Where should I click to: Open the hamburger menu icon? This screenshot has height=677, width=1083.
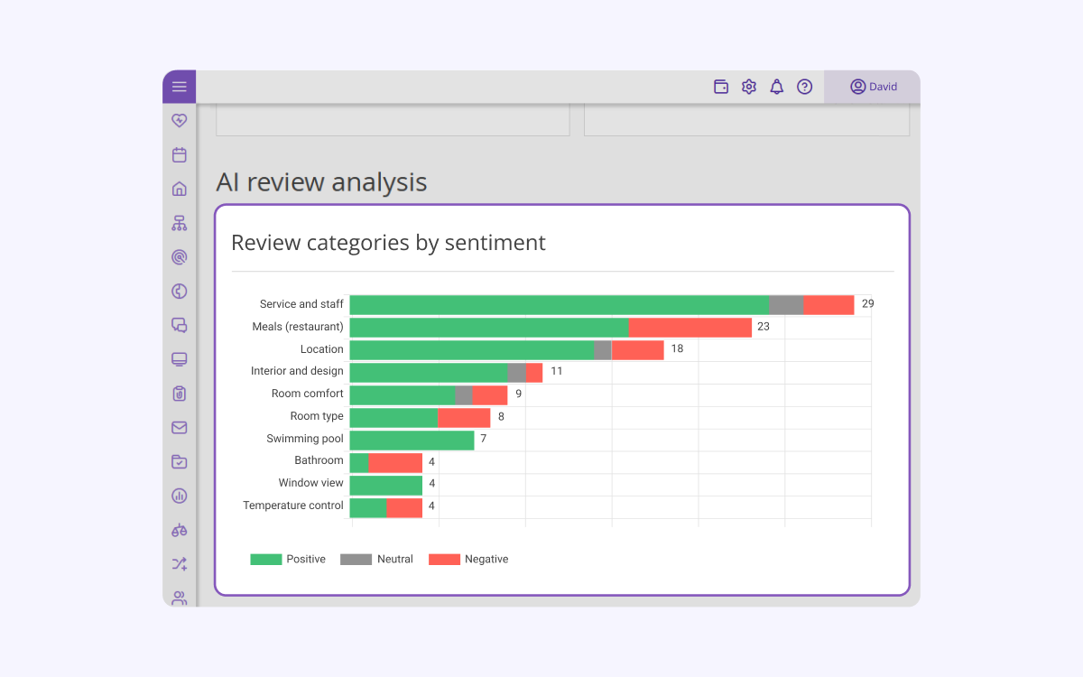point(179,87)
